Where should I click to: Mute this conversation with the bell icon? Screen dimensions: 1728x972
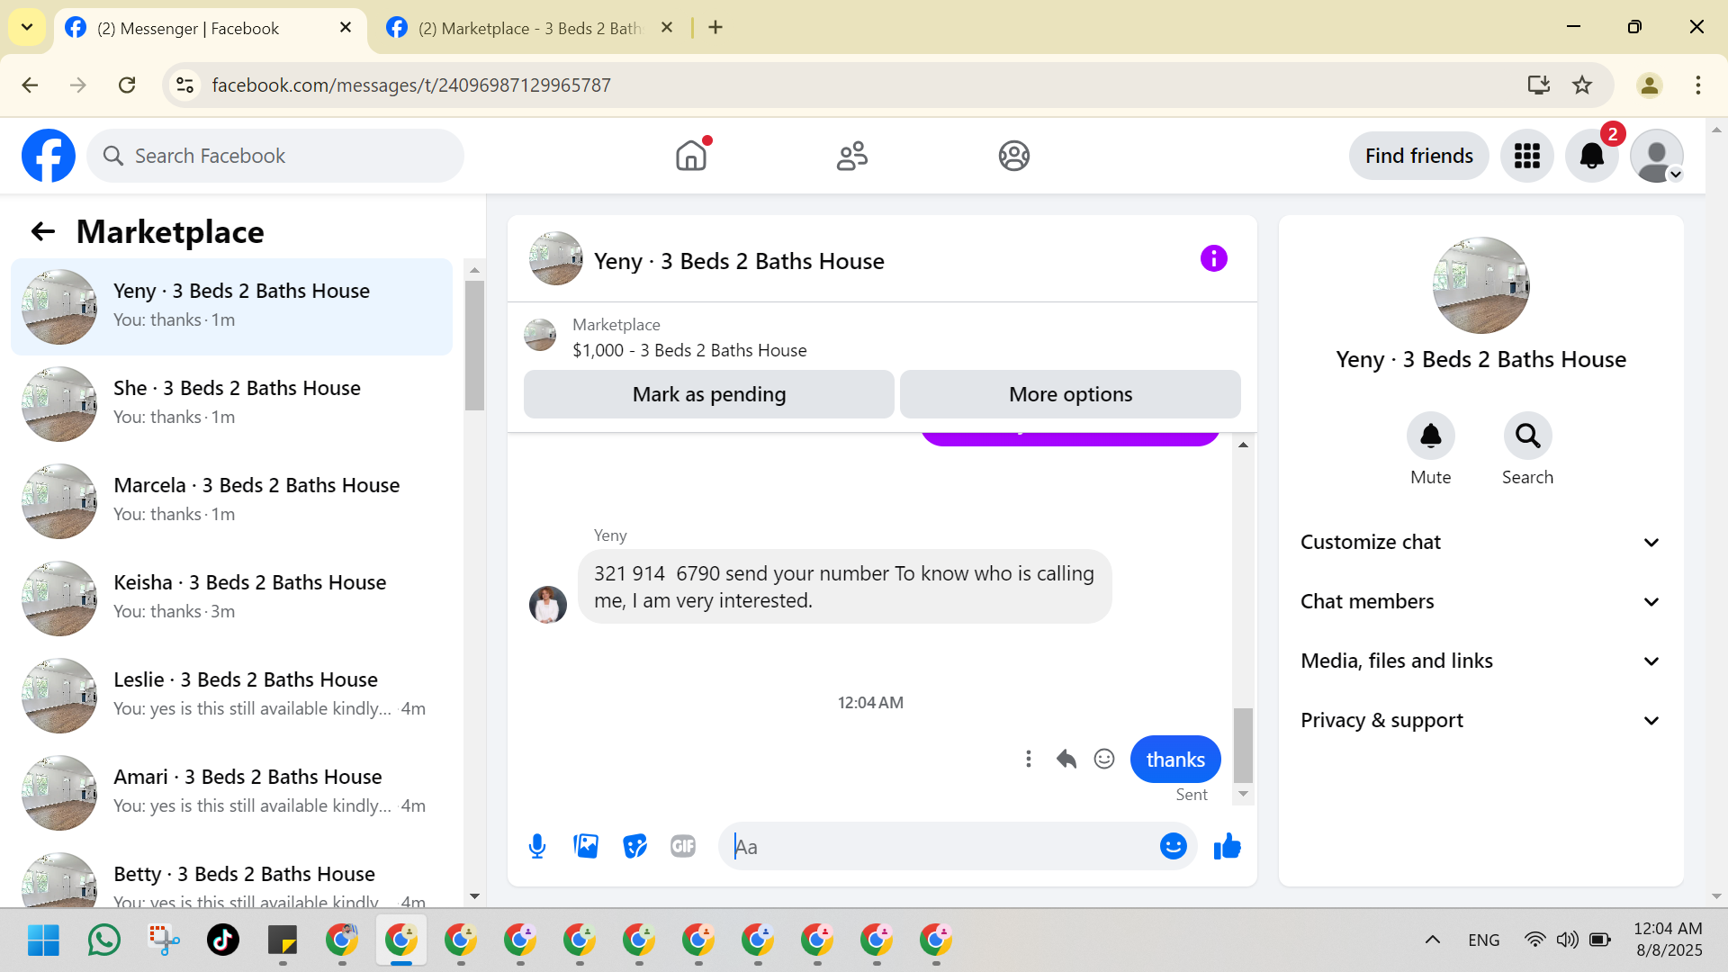(x=1430, y=436)
